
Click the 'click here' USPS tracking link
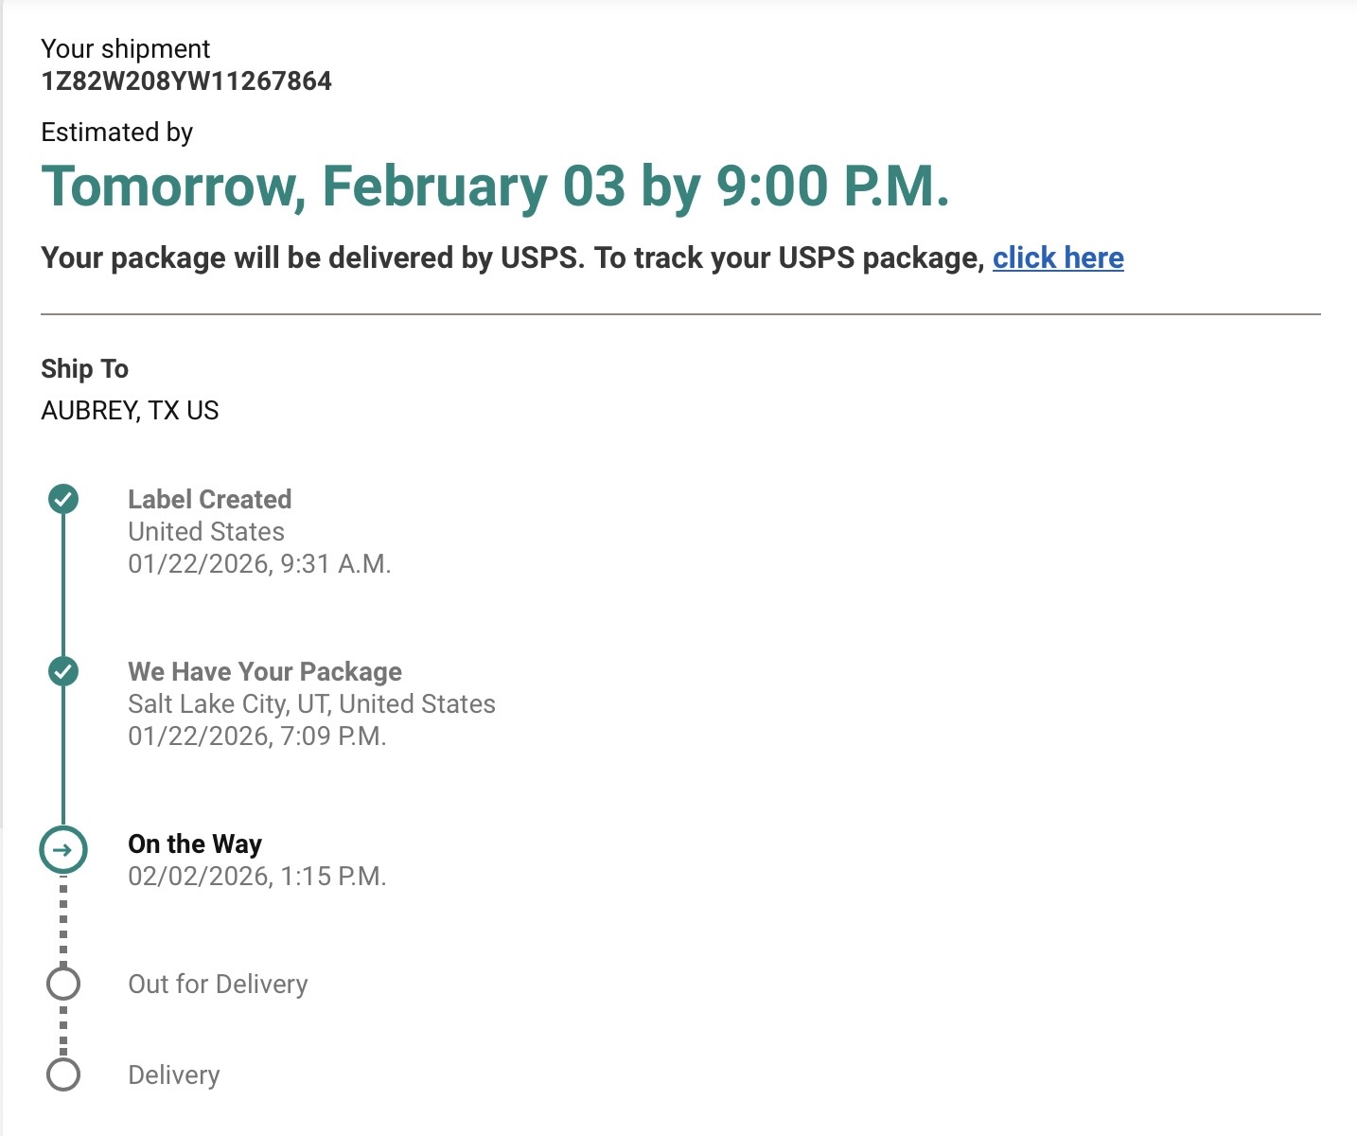[x=1058, y=257]
